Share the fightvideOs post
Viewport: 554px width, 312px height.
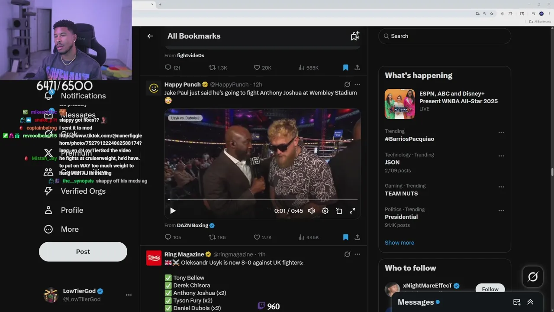[x=357, y=68]
